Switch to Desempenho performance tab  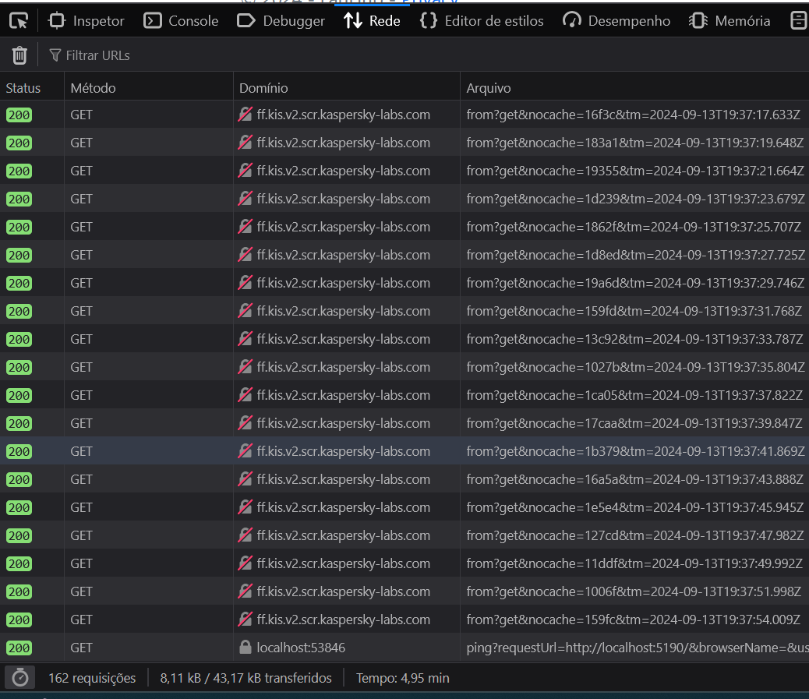click(x=616, y=21)
